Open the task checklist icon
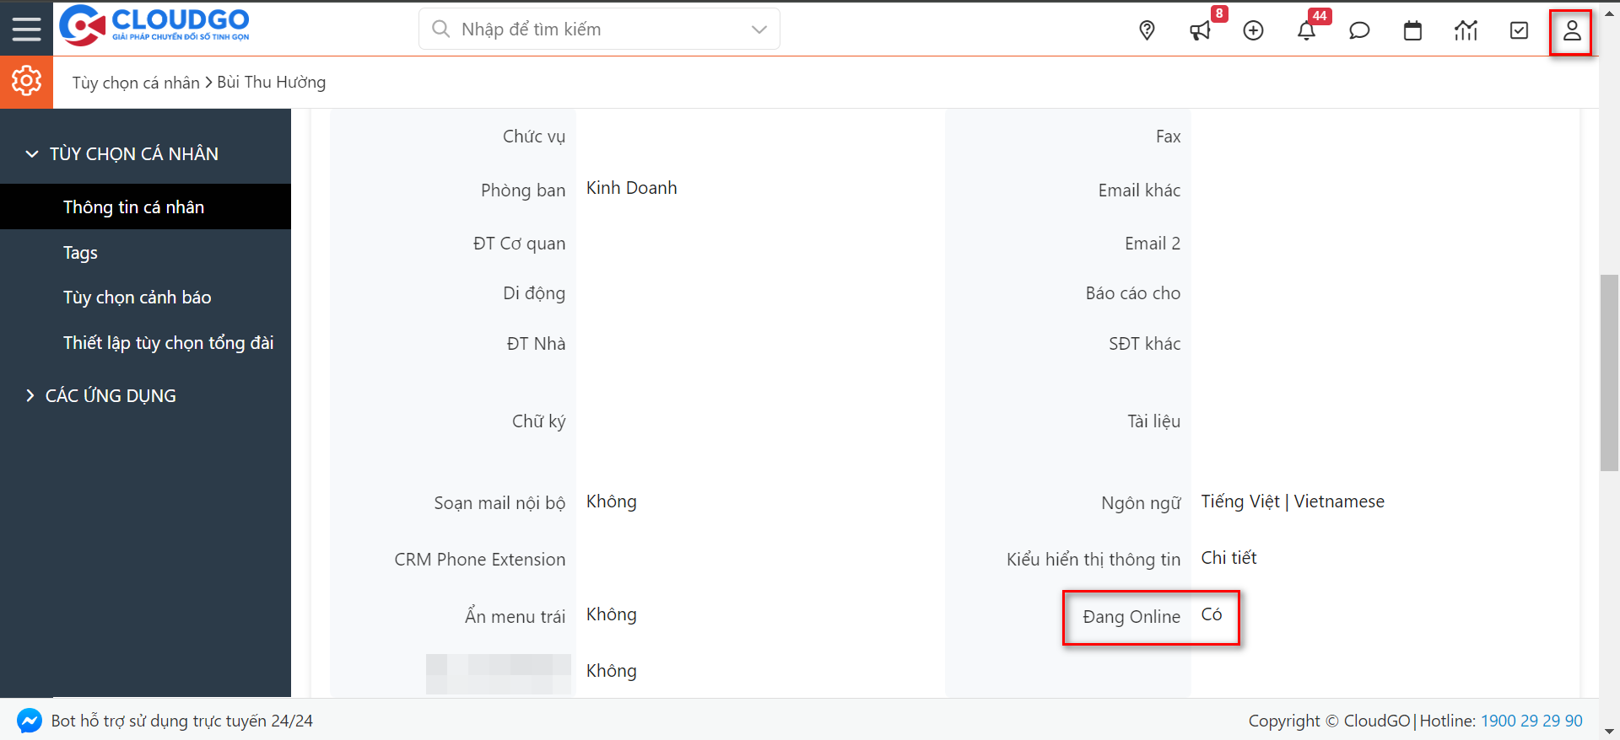Viewport: 1620px width, 740px height. (x=1519, y=31)
